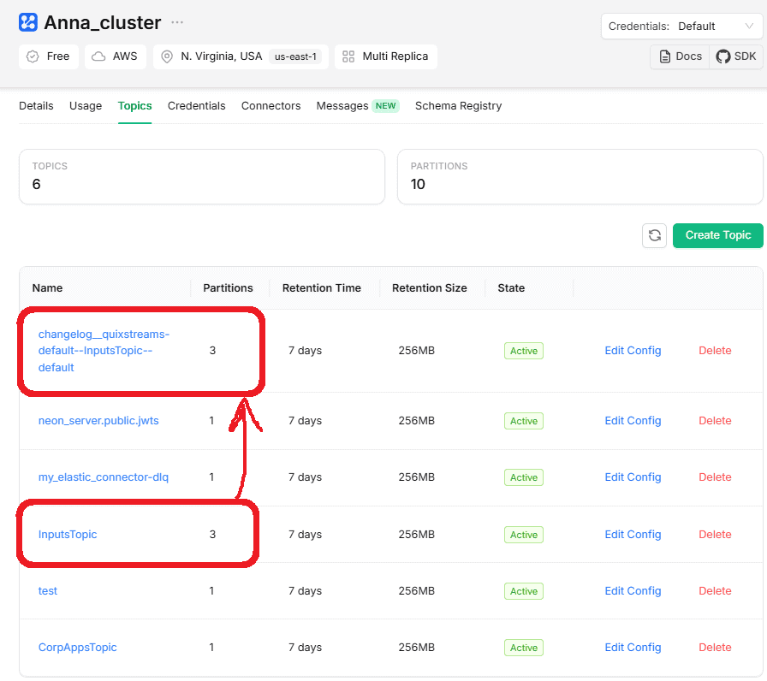This screenshot has width=767, height=681.
Task: Click the Anna_cluster logo icon
Action: (x=28, y=22)
